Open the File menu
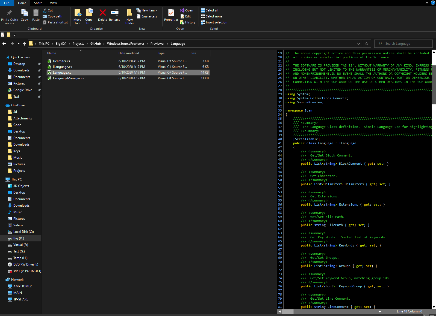The image size is (436, 316). click(7, 3)
